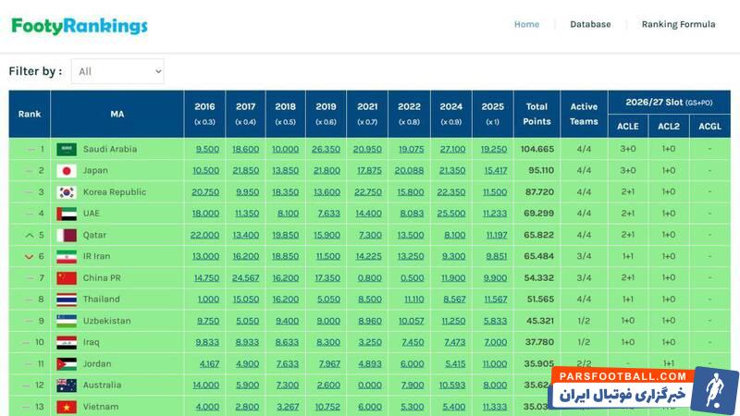
Task: Click the Parsfootball watermark logo
Action: tap(646, 391)
